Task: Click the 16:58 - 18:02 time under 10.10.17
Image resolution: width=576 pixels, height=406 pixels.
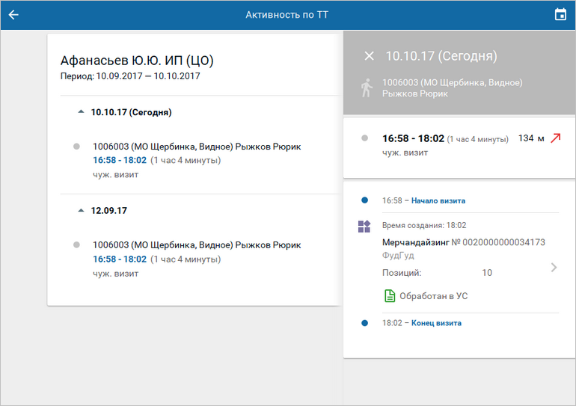Action: [120, 161]
